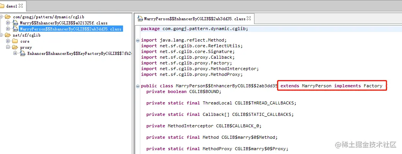402x154 pixels.
Task: Click the CGLIB$marry$0$Method field
Action: click(212, 138)
